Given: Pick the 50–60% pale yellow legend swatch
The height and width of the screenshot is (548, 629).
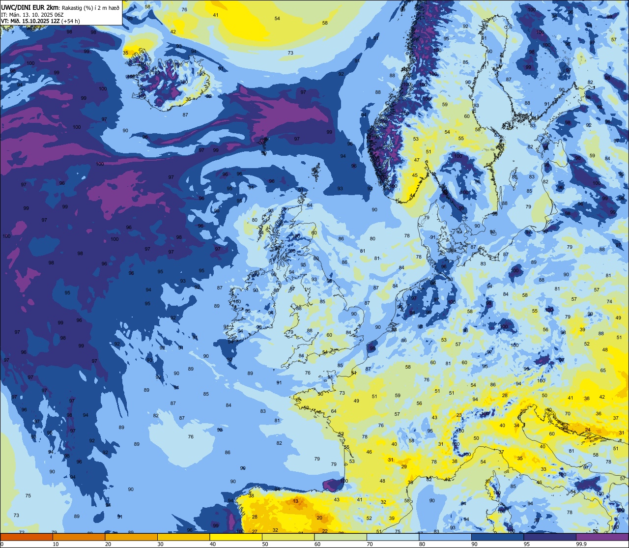Looking at the screenshot, I should coord(288,537).
